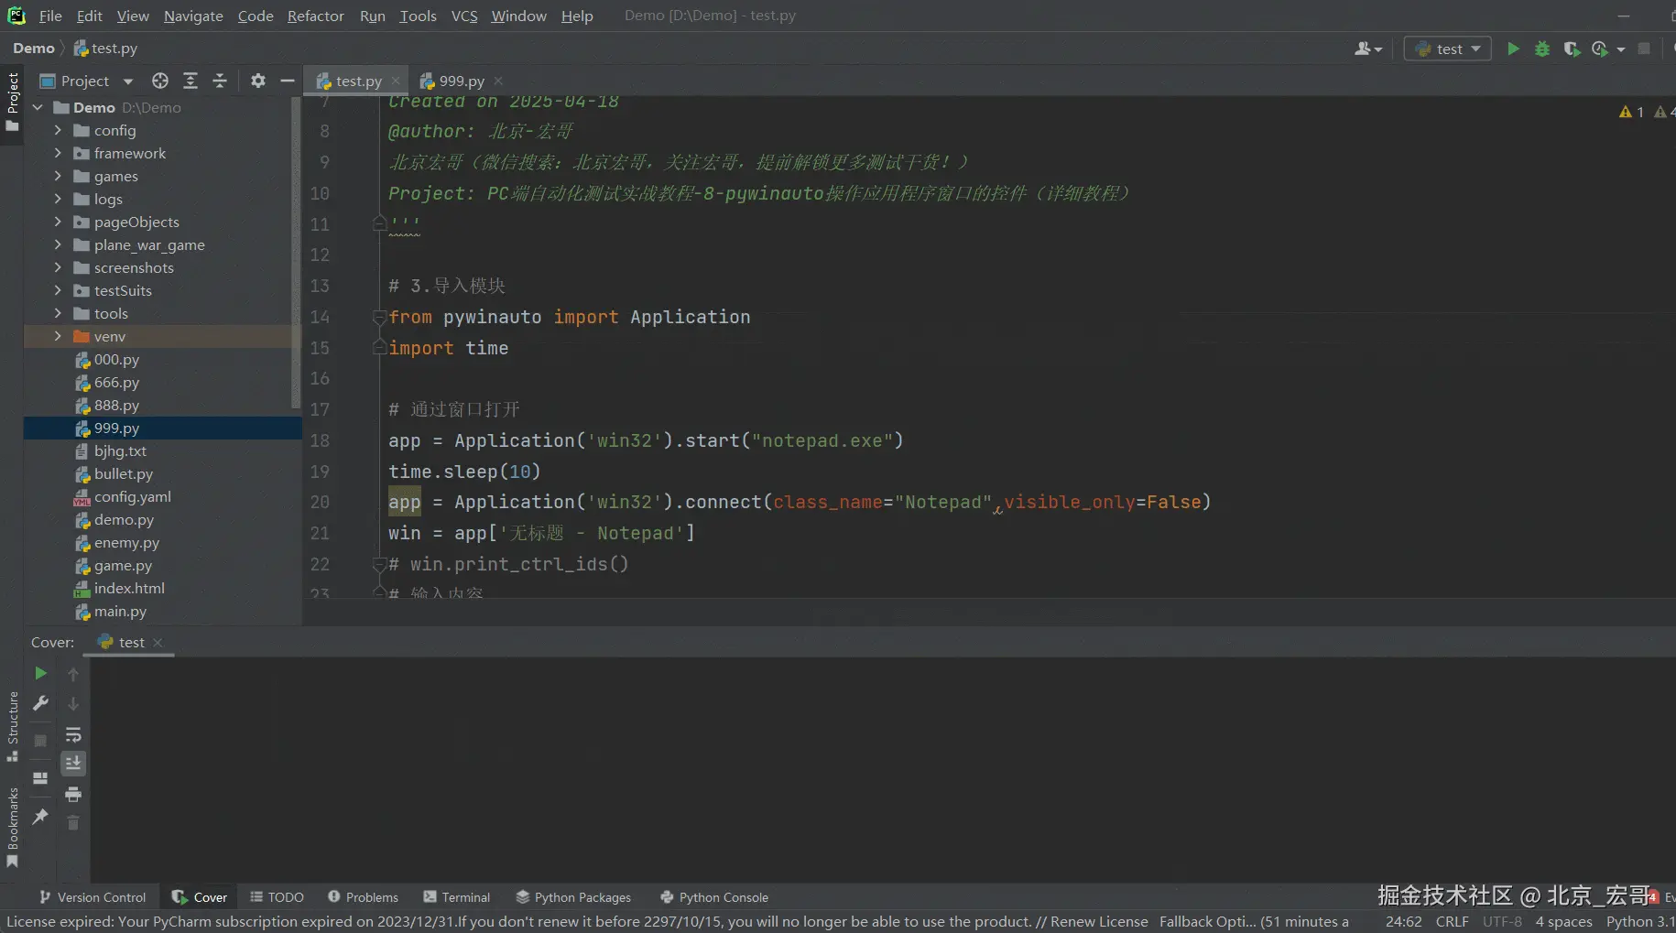The width and height of the screenshot is (1676, 933).
Task: Rerun test from the Cover panel toolbar
Action: coord(40,673)
